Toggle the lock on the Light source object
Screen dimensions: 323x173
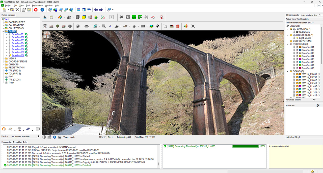[294, 38]
